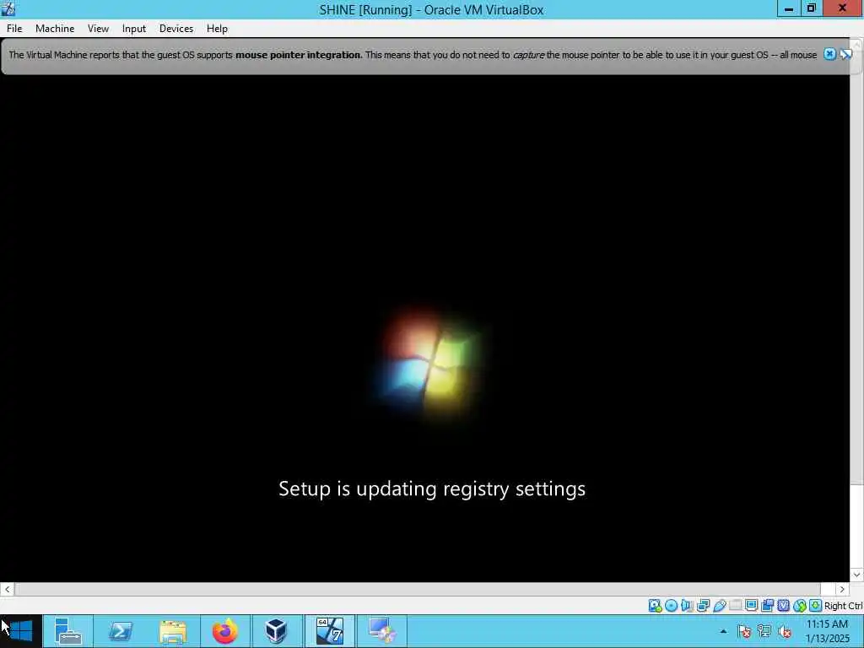Show hidden system tray icons

coord(723,631)
